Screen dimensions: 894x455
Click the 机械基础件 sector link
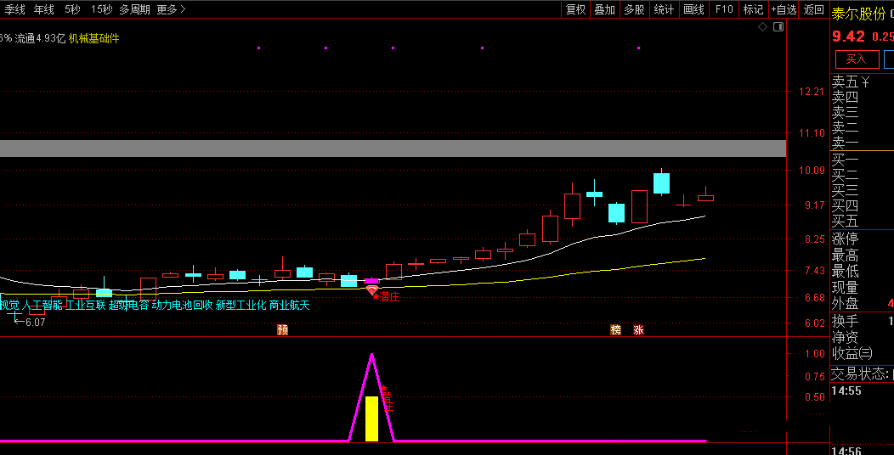pos(94,38)
